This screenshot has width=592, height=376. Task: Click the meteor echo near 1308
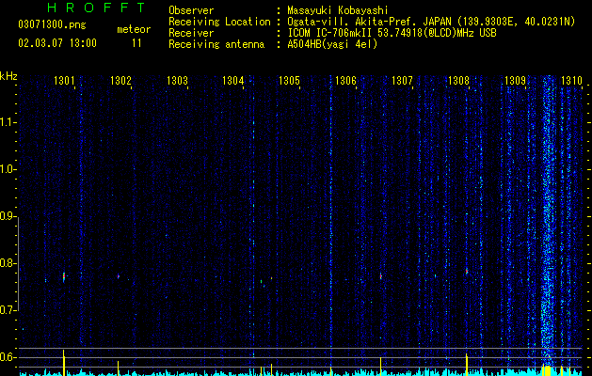[x=467, y=271]
